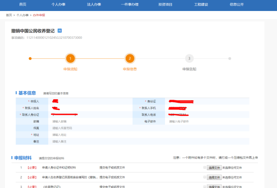Click the 申报人 name field
This screenshot has width=277, height=188.
point(90,101)
